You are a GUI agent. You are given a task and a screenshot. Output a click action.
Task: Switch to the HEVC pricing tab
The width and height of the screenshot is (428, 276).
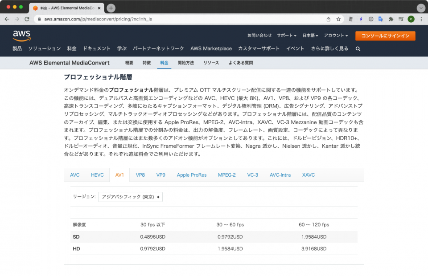[x=97, y=175]
